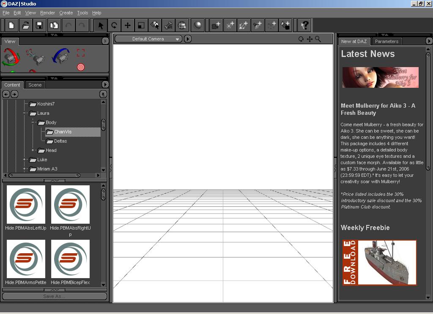Click viewport pan cross-arrows icon
This screenshot has width=433, height=314.
(x=310, y=39)
